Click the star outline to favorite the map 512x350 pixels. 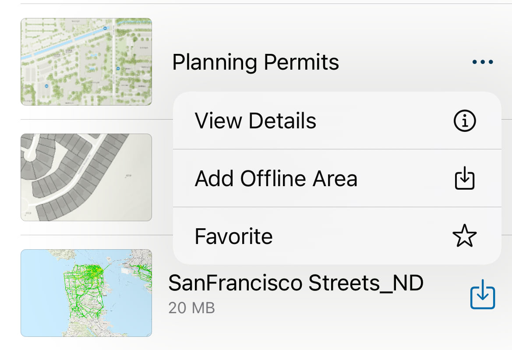point(464,236)
